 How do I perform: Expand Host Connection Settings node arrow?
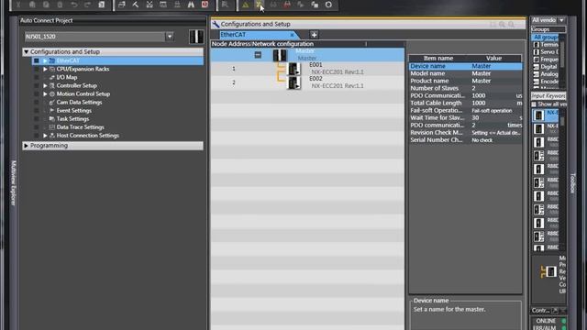point(45,136)
